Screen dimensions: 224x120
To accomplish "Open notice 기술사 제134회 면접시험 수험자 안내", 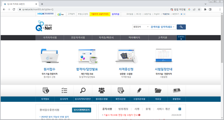I will point(120,115).
